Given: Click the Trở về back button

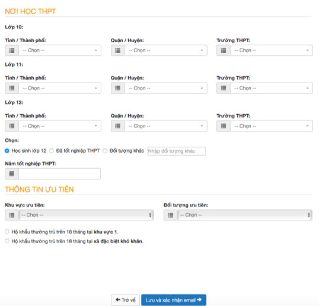Looking at the screenshot, I should 125,300.
